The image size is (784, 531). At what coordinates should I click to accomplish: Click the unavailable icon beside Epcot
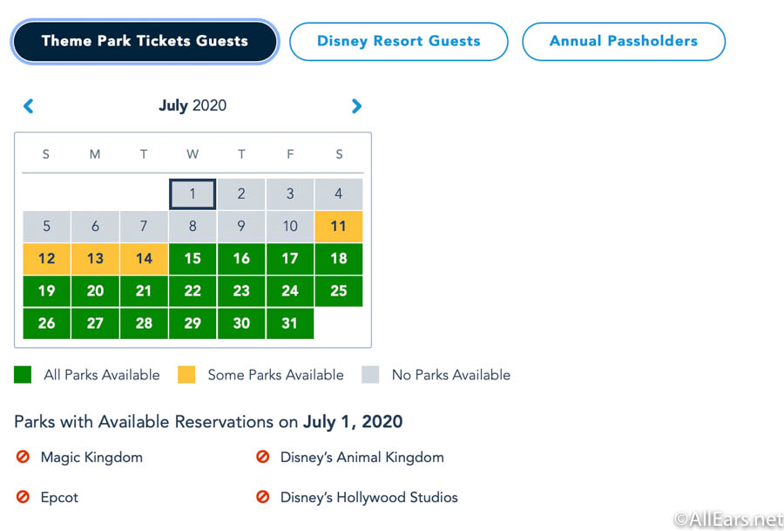tap(23, 496)
